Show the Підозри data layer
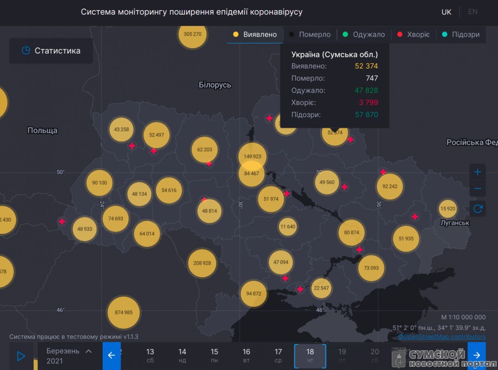The image size is (498, 370). [x=461, y=34]
